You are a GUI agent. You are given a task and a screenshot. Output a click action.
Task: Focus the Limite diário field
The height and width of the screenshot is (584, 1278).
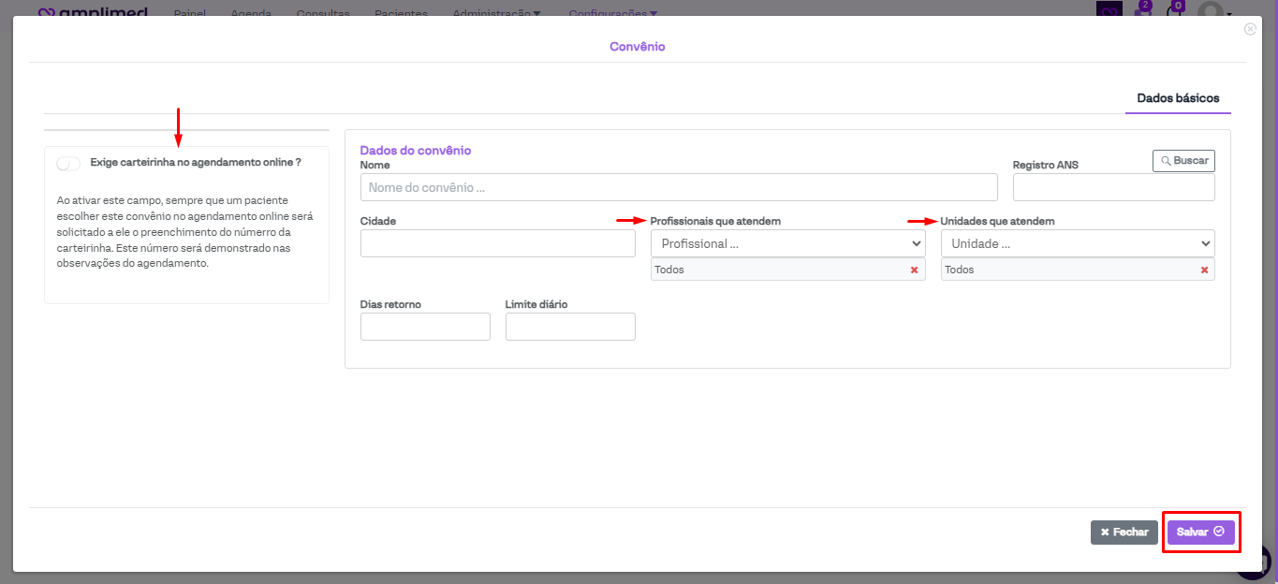(x=569, y=327)
